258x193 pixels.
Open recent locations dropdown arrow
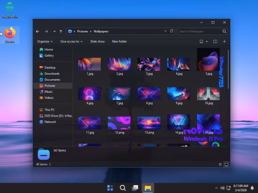[54, 31]
